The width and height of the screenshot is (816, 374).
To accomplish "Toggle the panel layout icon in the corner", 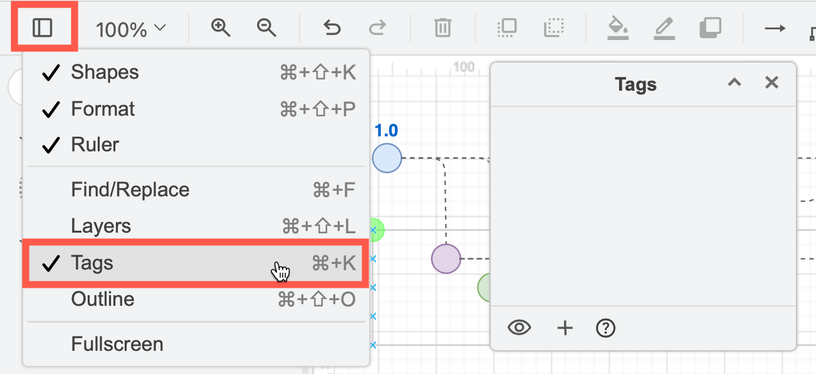I will click(43, 26).
